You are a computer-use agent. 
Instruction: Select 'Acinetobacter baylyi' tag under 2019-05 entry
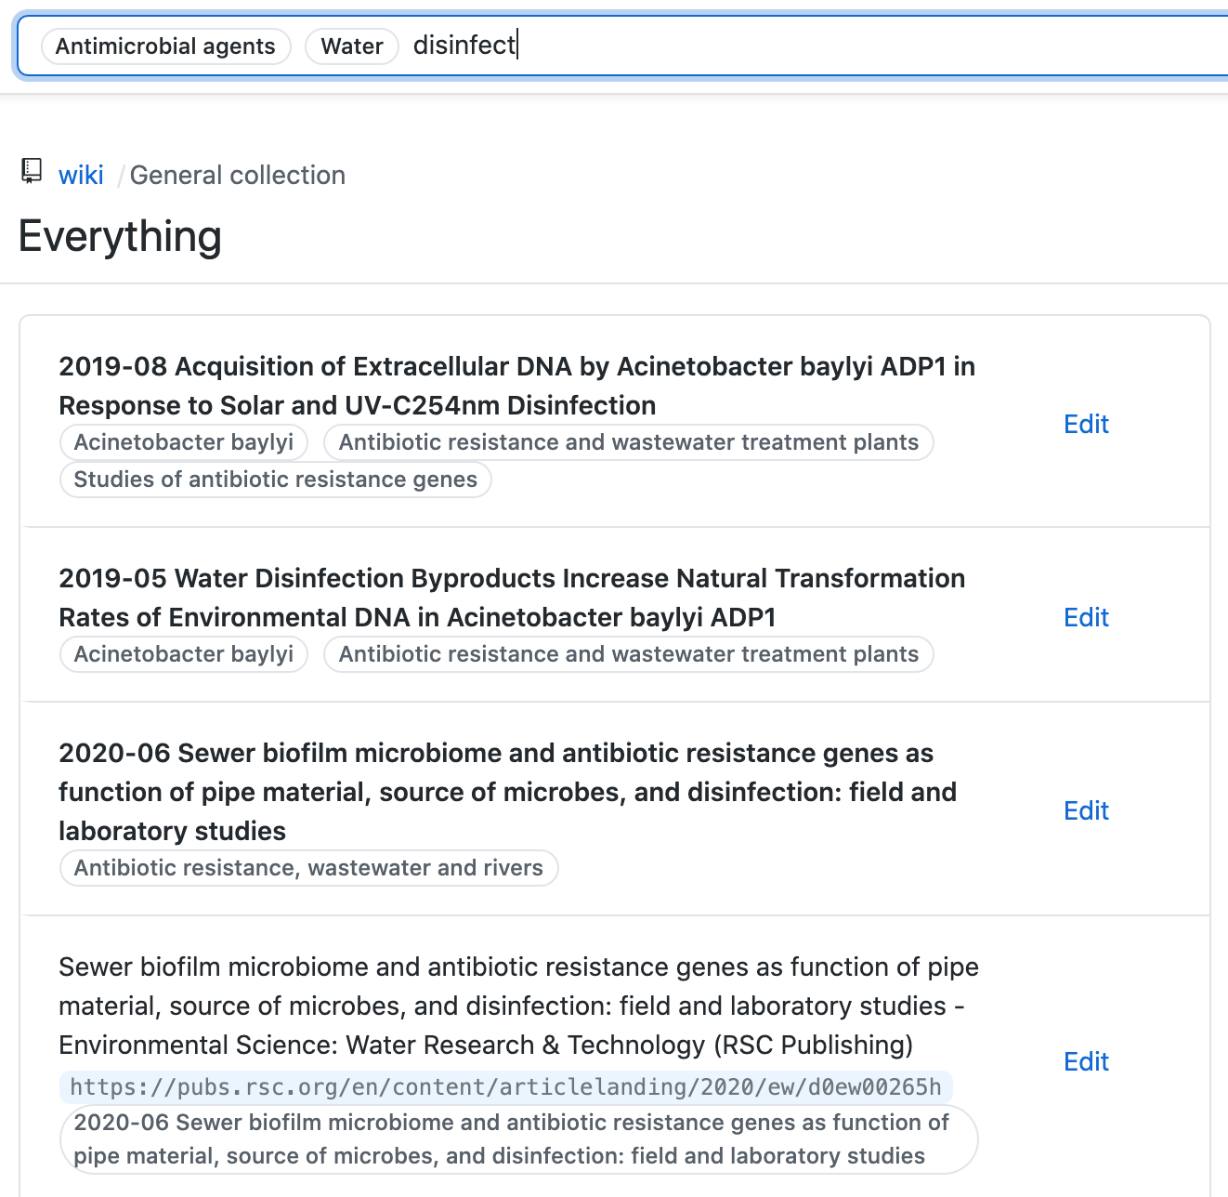pos(184,654)
